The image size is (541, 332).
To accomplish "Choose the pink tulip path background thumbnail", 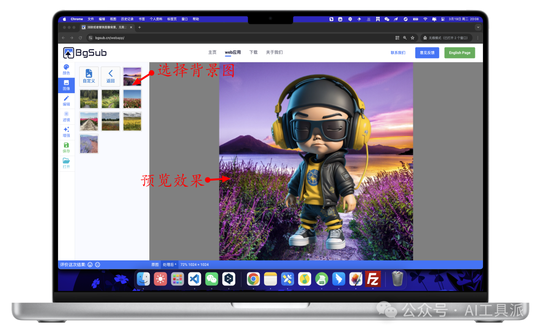I will tap(89, 121).
